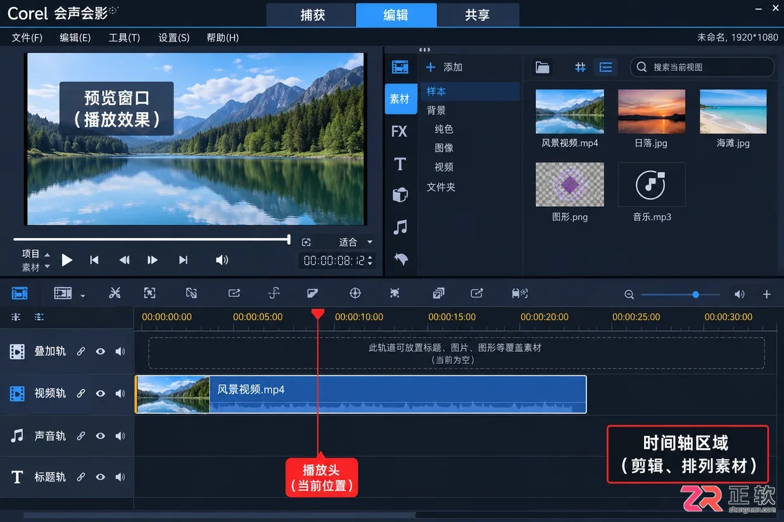Viewport: 784px width, 522px height.
Task: Open the music note audio panel
Action: click(400, 227)
